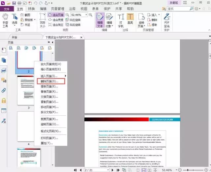Expand Edit Object (编辑对象) dropdown
The image size is (211, 172).
click(x=112, y=26)
